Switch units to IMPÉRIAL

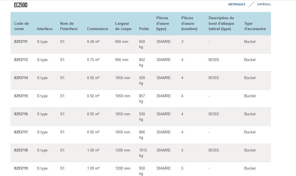(x=264, y=4)
